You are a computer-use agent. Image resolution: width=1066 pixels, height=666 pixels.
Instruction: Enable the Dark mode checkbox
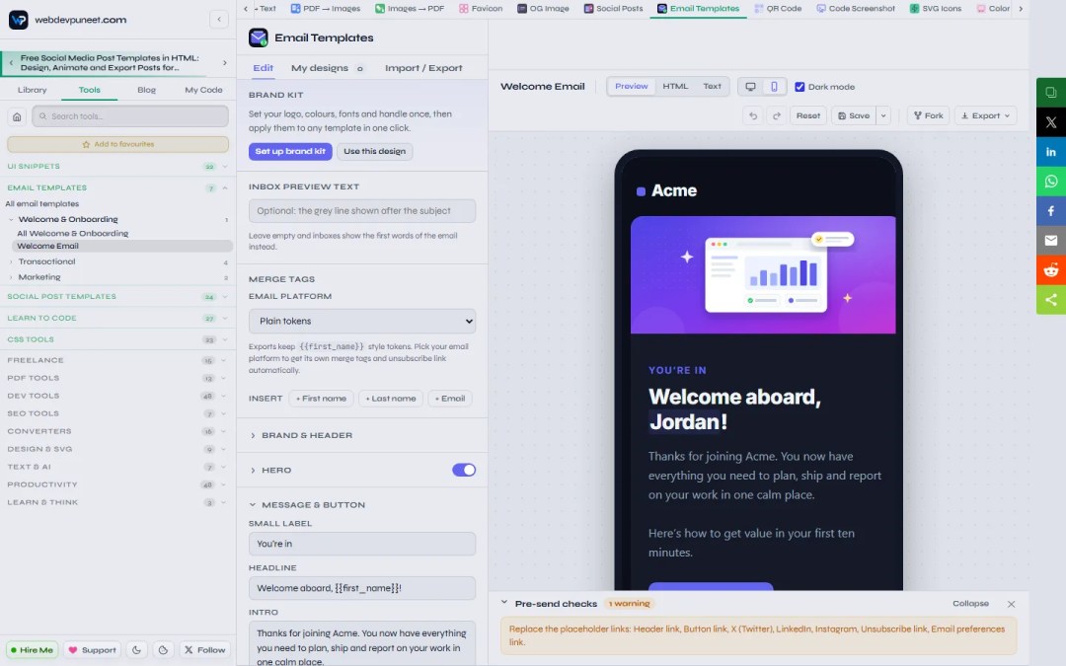tap(799, 86)
